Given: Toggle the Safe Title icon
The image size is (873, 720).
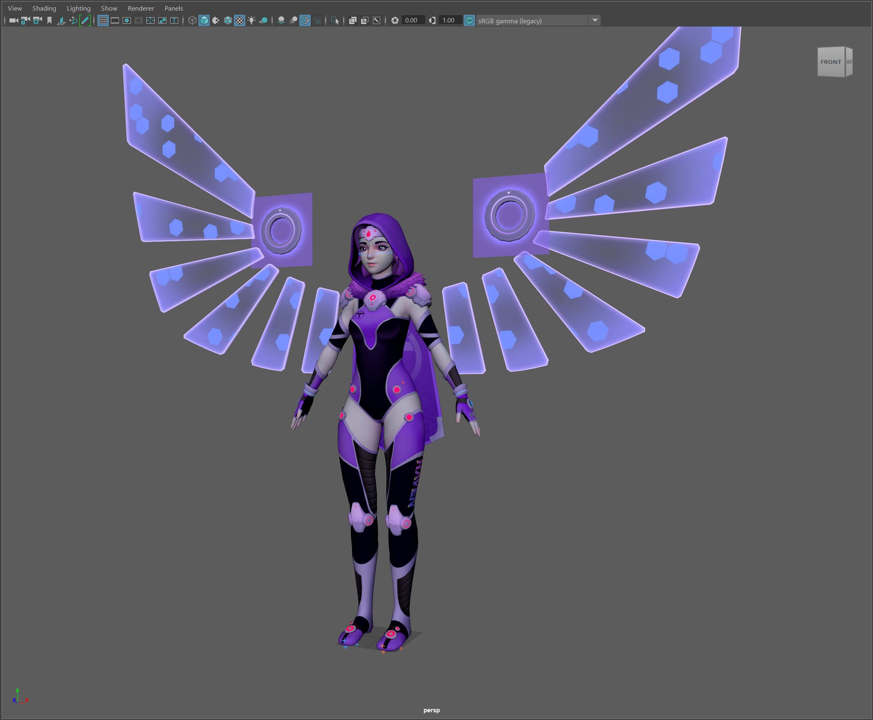Looking at the screenshot, I should [x=174, y=20].
